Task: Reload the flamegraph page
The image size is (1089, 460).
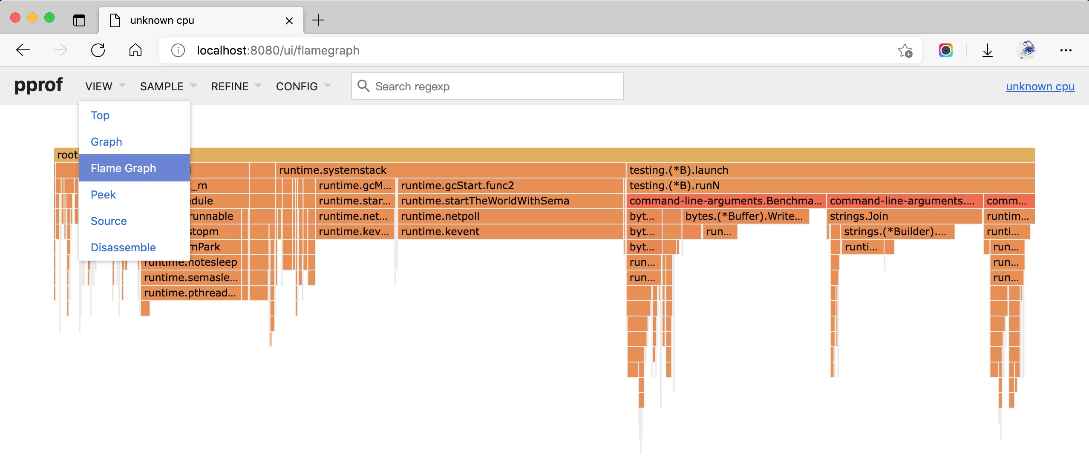Action: [98, 50]
